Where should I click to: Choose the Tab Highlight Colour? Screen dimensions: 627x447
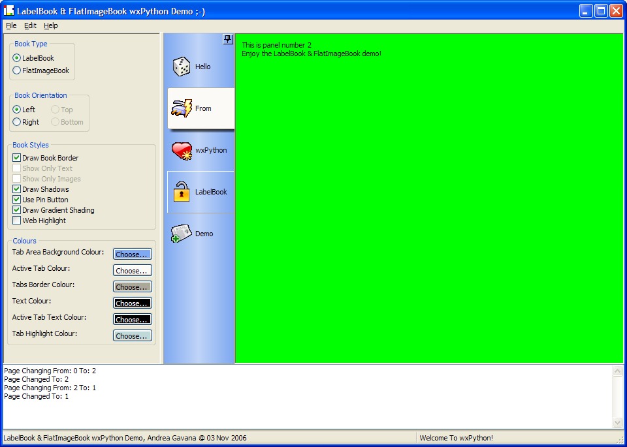[x=132, y=336]
